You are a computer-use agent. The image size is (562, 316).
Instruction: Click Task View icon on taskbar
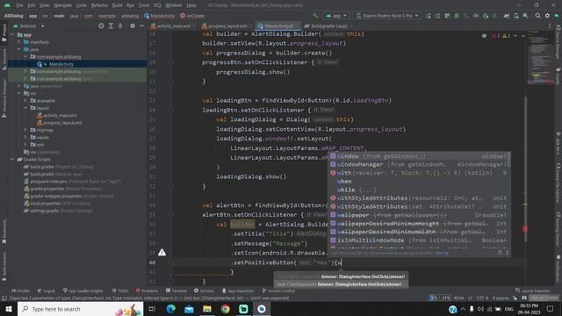152,309
